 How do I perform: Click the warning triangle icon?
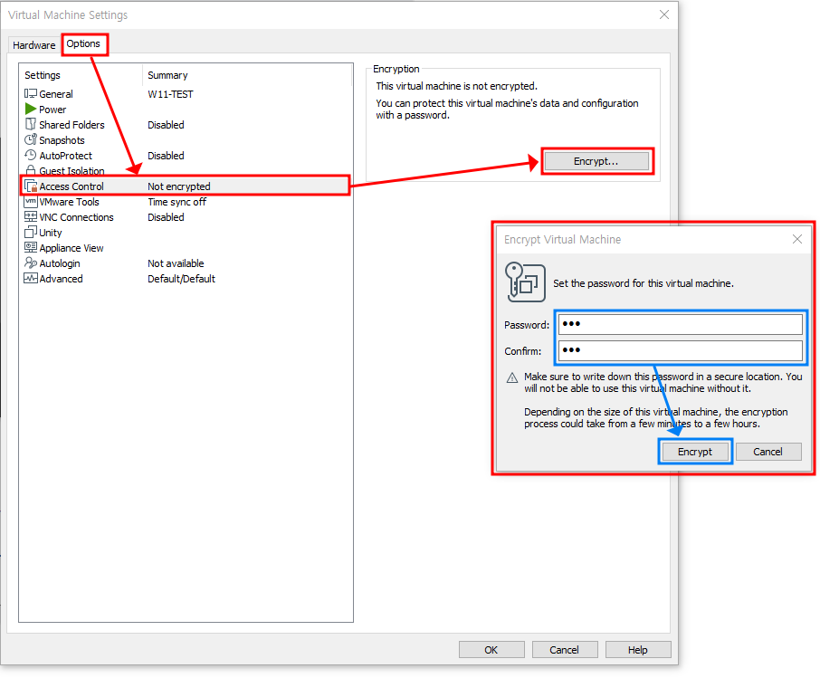pos(512,377)
